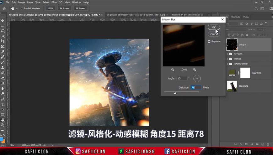The height and width of the screenshot is (155, 273).
Task: Select the Dodge tool
Action: [x=3, y=94]
